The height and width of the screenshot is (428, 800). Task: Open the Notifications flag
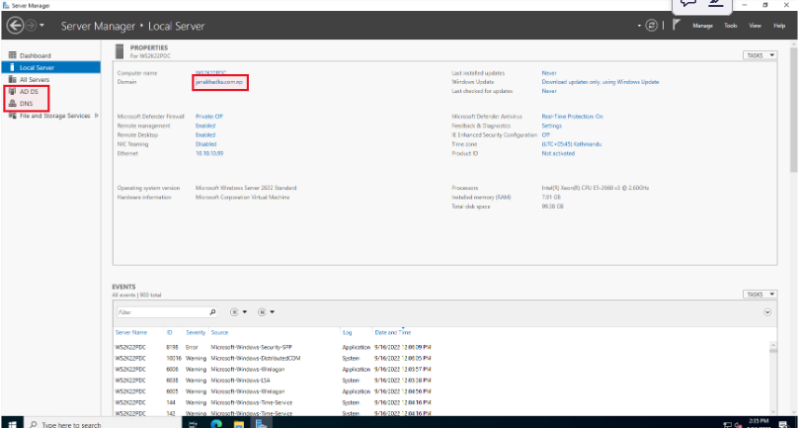pyautogui.click(x=677, y=25)
